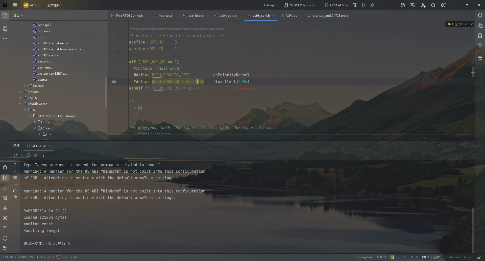Open Git version control tool window
Screen dimensions: 485x261
coord(5,248)
